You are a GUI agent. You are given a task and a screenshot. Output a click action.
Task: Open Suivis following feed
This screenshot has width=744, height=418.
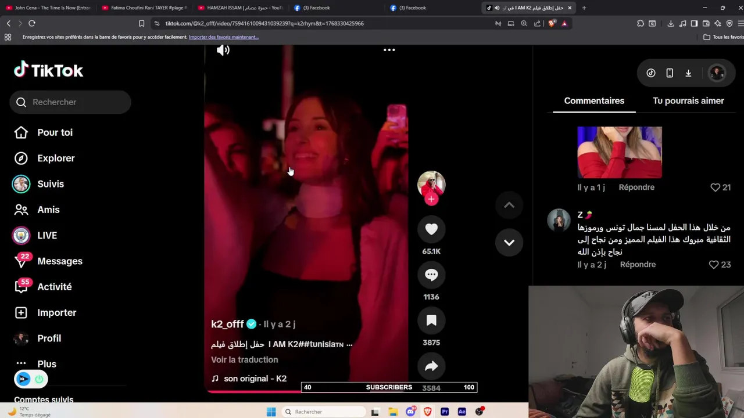(x=51, y=184)
